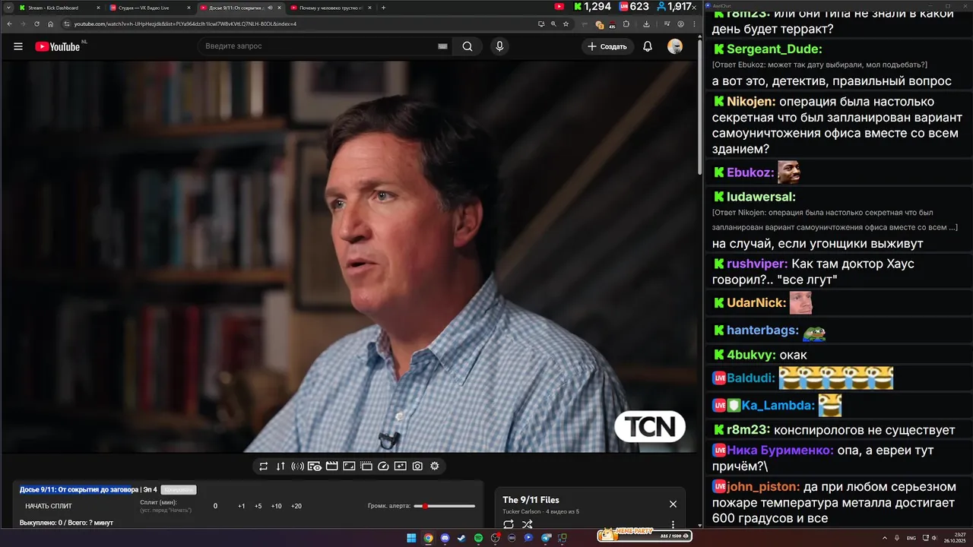
Task: Click the YouTube search magnifier button
Action: 467,46
